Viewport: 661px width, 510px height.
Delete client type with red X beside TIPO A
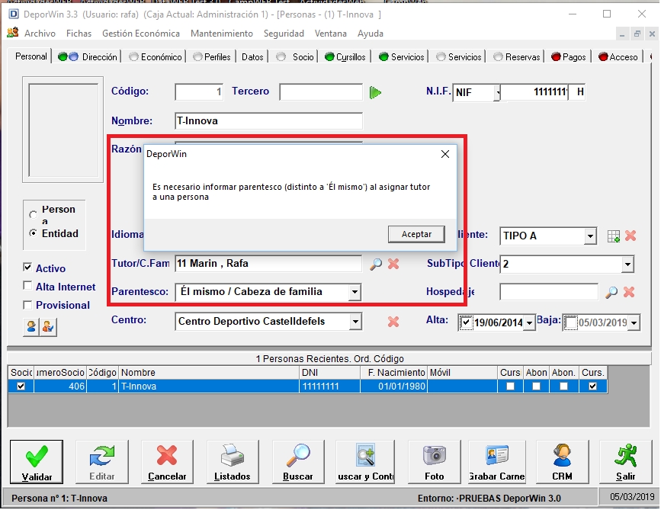pos(631,236)
